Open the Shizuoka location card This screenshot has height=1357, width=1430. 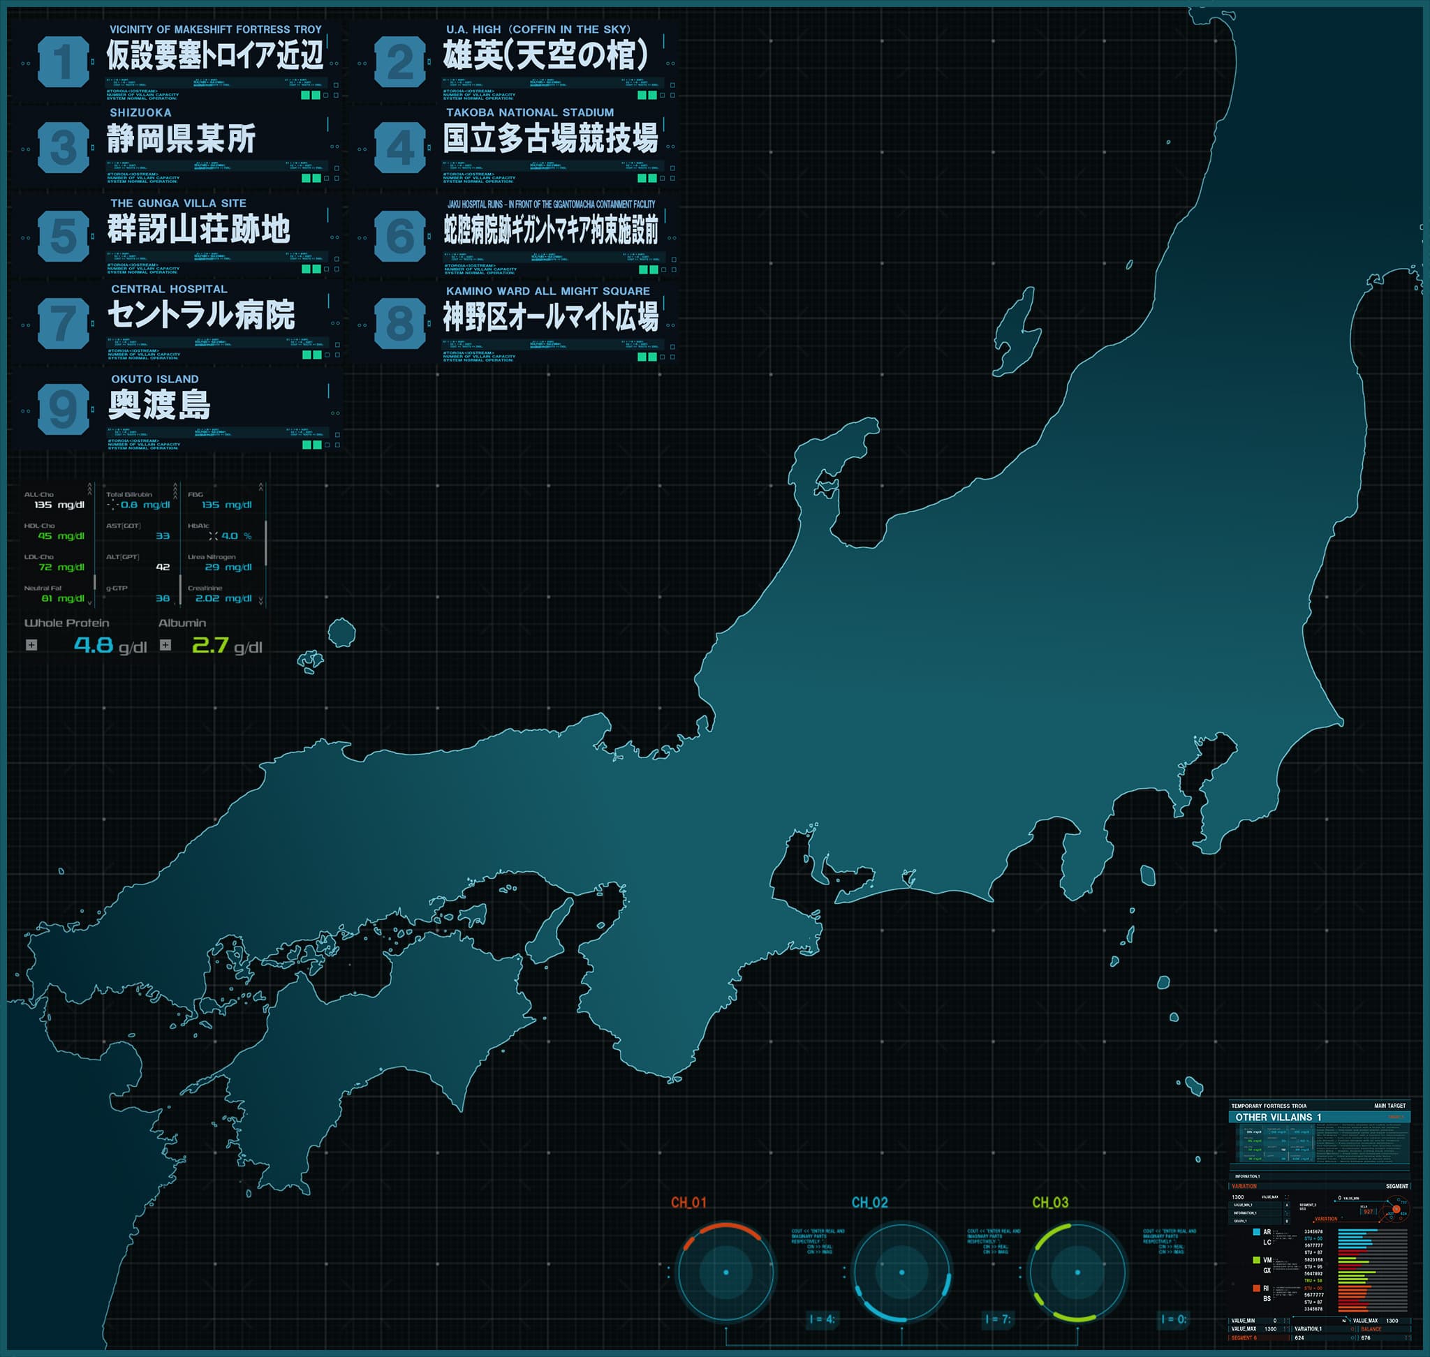[177, 147]
